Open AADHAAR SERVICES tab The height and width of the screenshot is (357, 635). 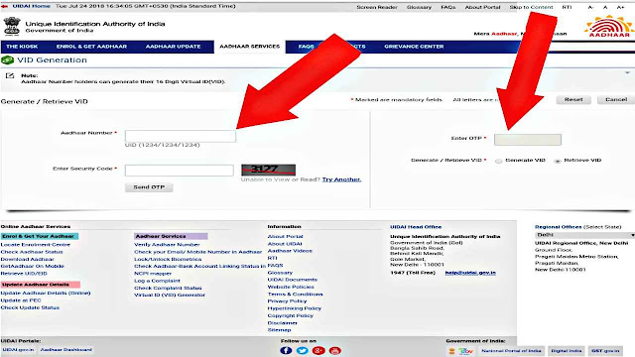click(249, 47)
